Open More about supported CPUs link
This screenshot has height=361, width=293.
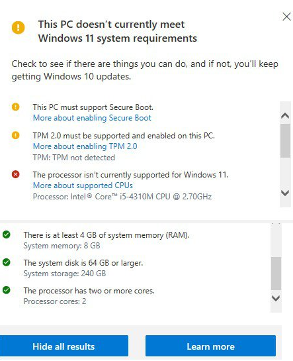[83, 185]
